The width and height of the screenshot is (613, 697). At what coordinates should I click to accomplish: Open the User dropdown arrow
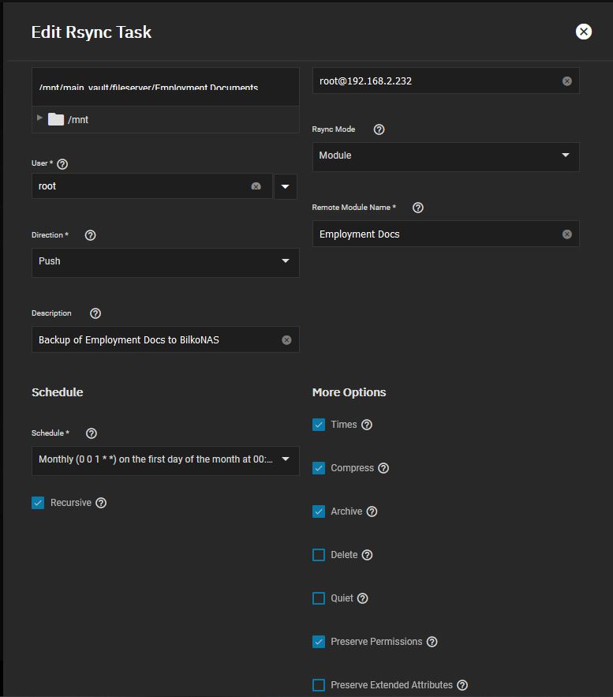286,187
